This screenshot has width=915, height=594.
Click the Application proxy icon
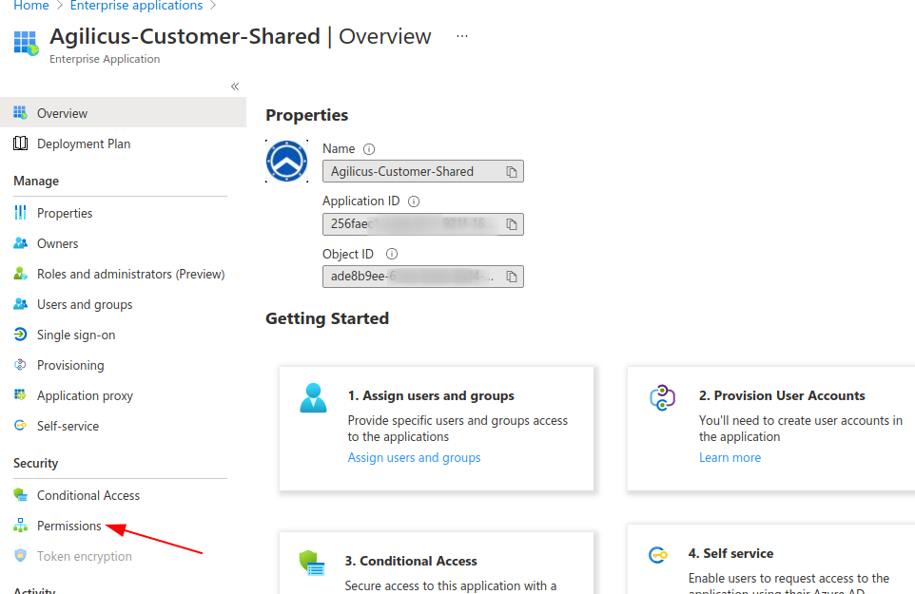20,394
